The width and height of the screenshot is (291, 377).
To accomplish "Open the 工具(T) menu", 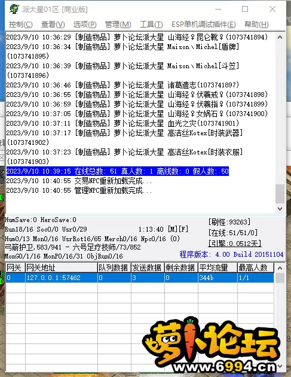I will tap(151, 25).
